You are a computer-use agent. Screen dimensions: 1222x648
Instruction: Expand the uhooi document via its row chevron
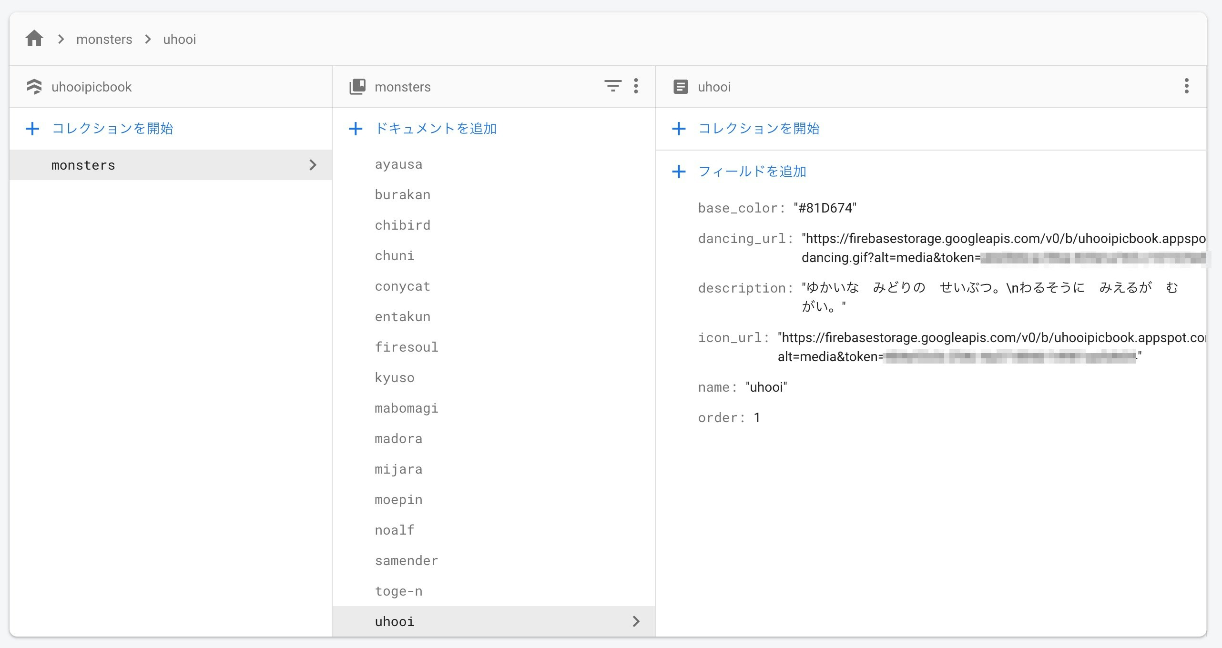pos(636,621)
